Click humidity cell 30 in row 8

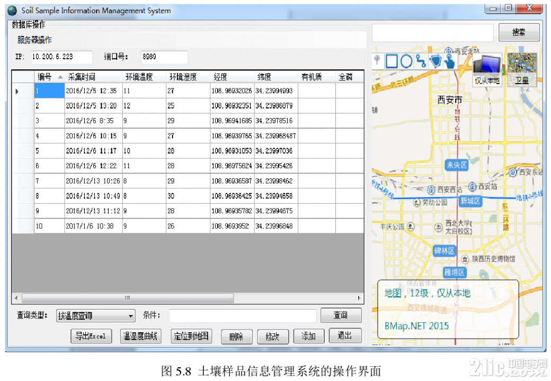pos(188,196)
